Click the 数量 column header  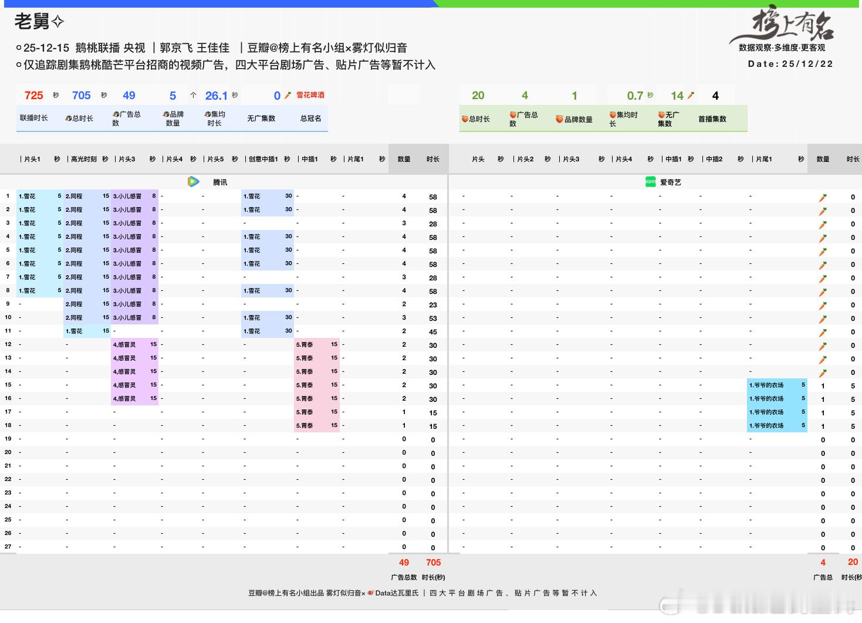click(404, 158)
